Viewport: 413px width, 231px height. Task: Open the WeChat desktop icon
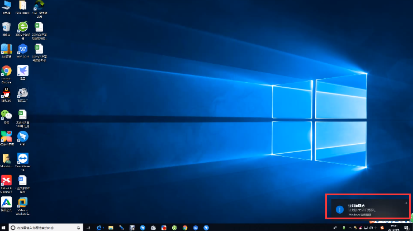pyautogui.click(x=7, y=115)
